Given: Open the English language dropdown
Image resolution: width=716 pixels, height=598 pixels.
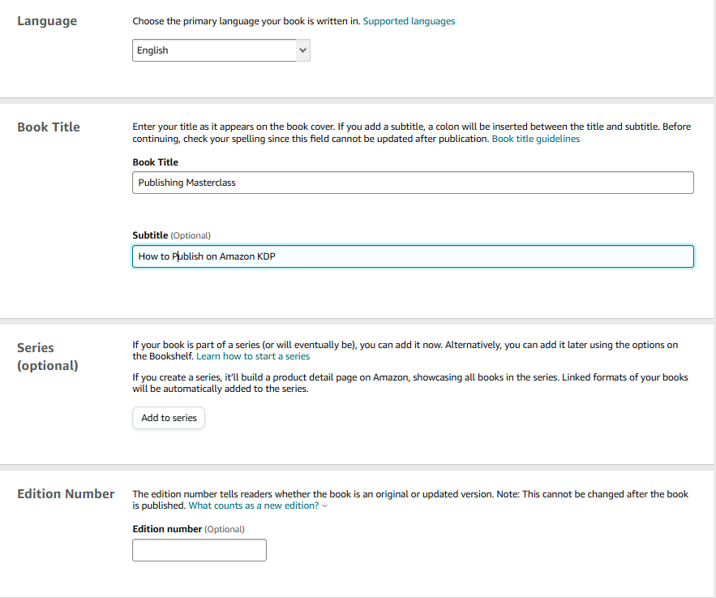Looking at the screenshot, I should pos(221,50).
